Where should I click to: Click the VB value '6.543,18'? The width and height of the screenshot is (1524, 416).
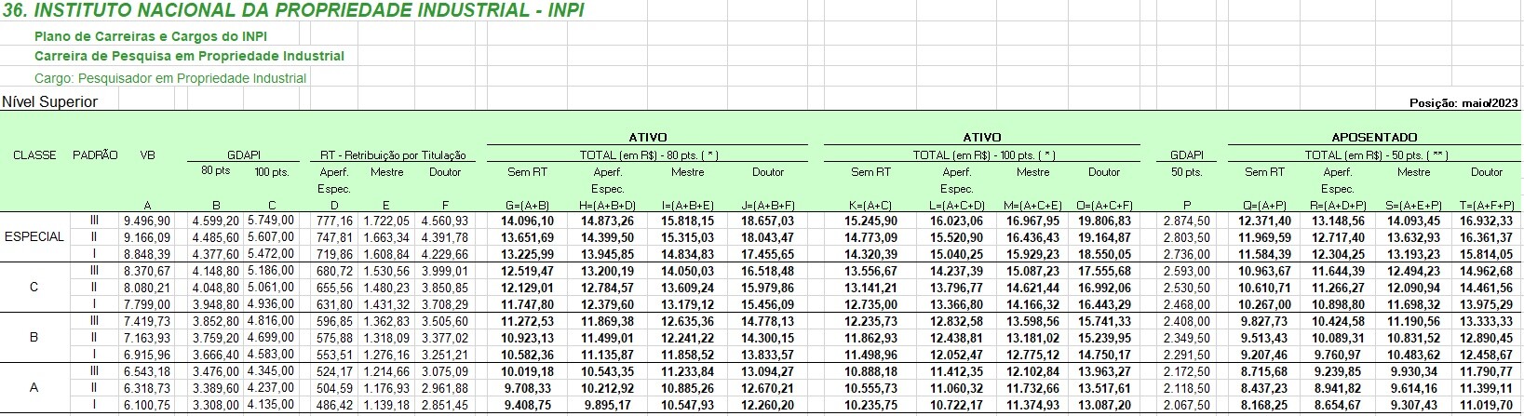(x=147, y=372)
